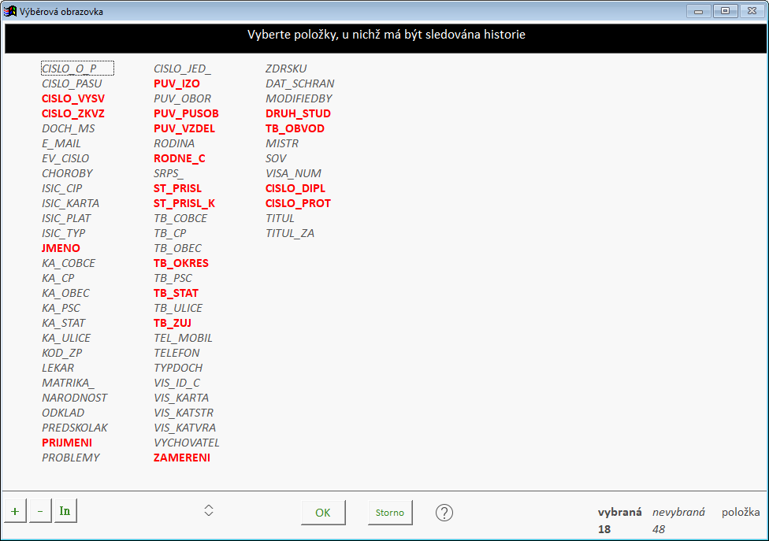Select the E_MAIL item
The height and width of the screenshot is (541, 769).
pyautogui.click(x=61, y=143)
